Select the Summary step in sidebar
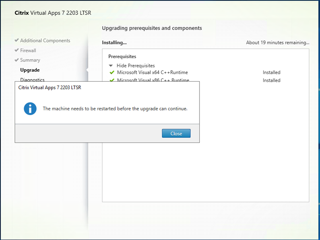The width and height of the screenshot is (320, 240). [30, 60]
